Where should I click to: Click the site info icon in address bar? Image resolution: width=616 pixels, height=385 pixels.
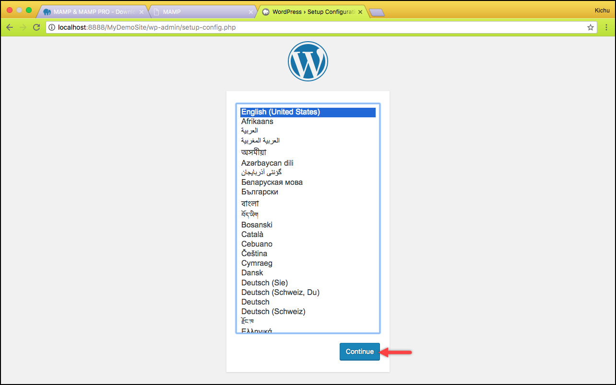point(52,27)
